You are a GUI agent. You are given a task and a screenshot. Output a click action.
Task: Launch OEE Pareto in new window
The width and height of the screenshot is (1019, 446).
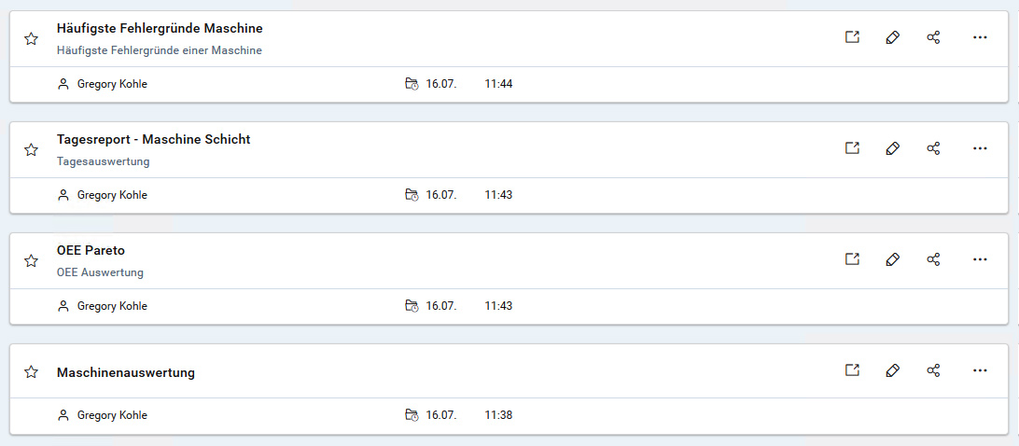point(851,259)
